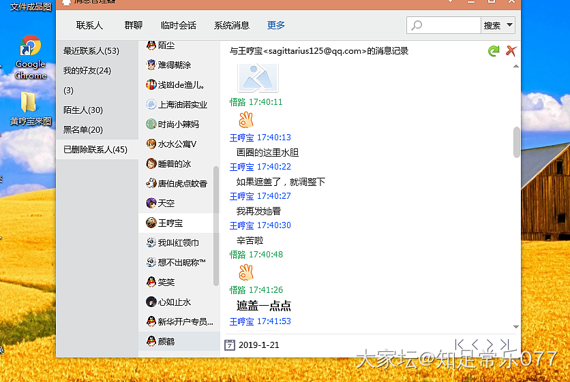Switch to the 系统消息 tab
Viewport: 570px width, 382px height.
click(232, 26)
